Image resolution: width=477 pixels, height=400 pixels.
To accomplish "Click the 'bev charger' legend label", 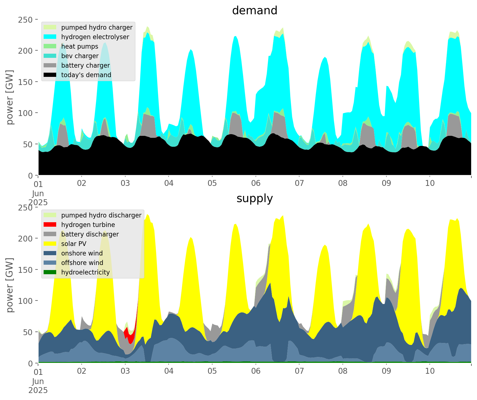I will tap(80, 56).
